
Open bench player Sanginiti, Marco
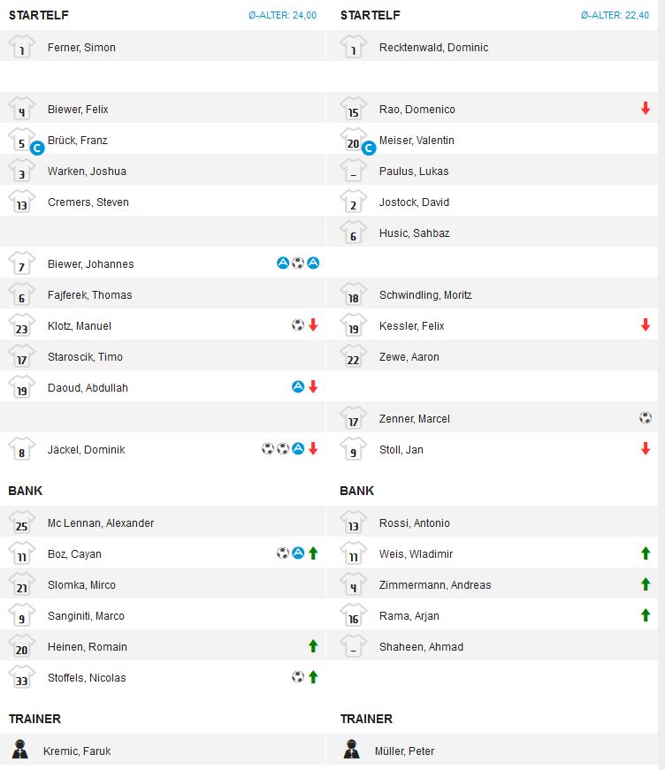[86, 616]
